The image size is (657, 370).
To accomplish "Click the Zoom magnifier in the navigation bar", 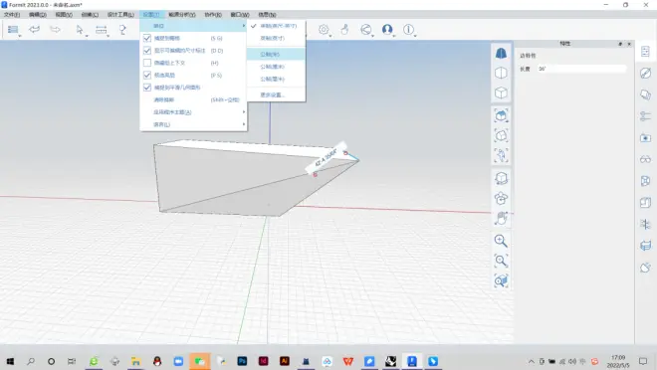I will coord(501,241).
